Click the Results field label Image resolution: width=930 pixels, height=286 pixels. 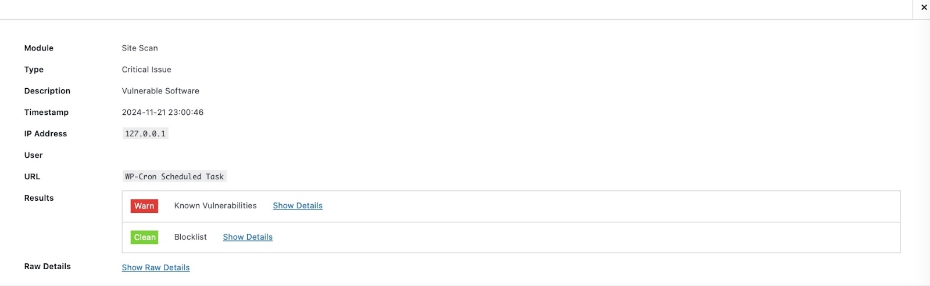39,198
